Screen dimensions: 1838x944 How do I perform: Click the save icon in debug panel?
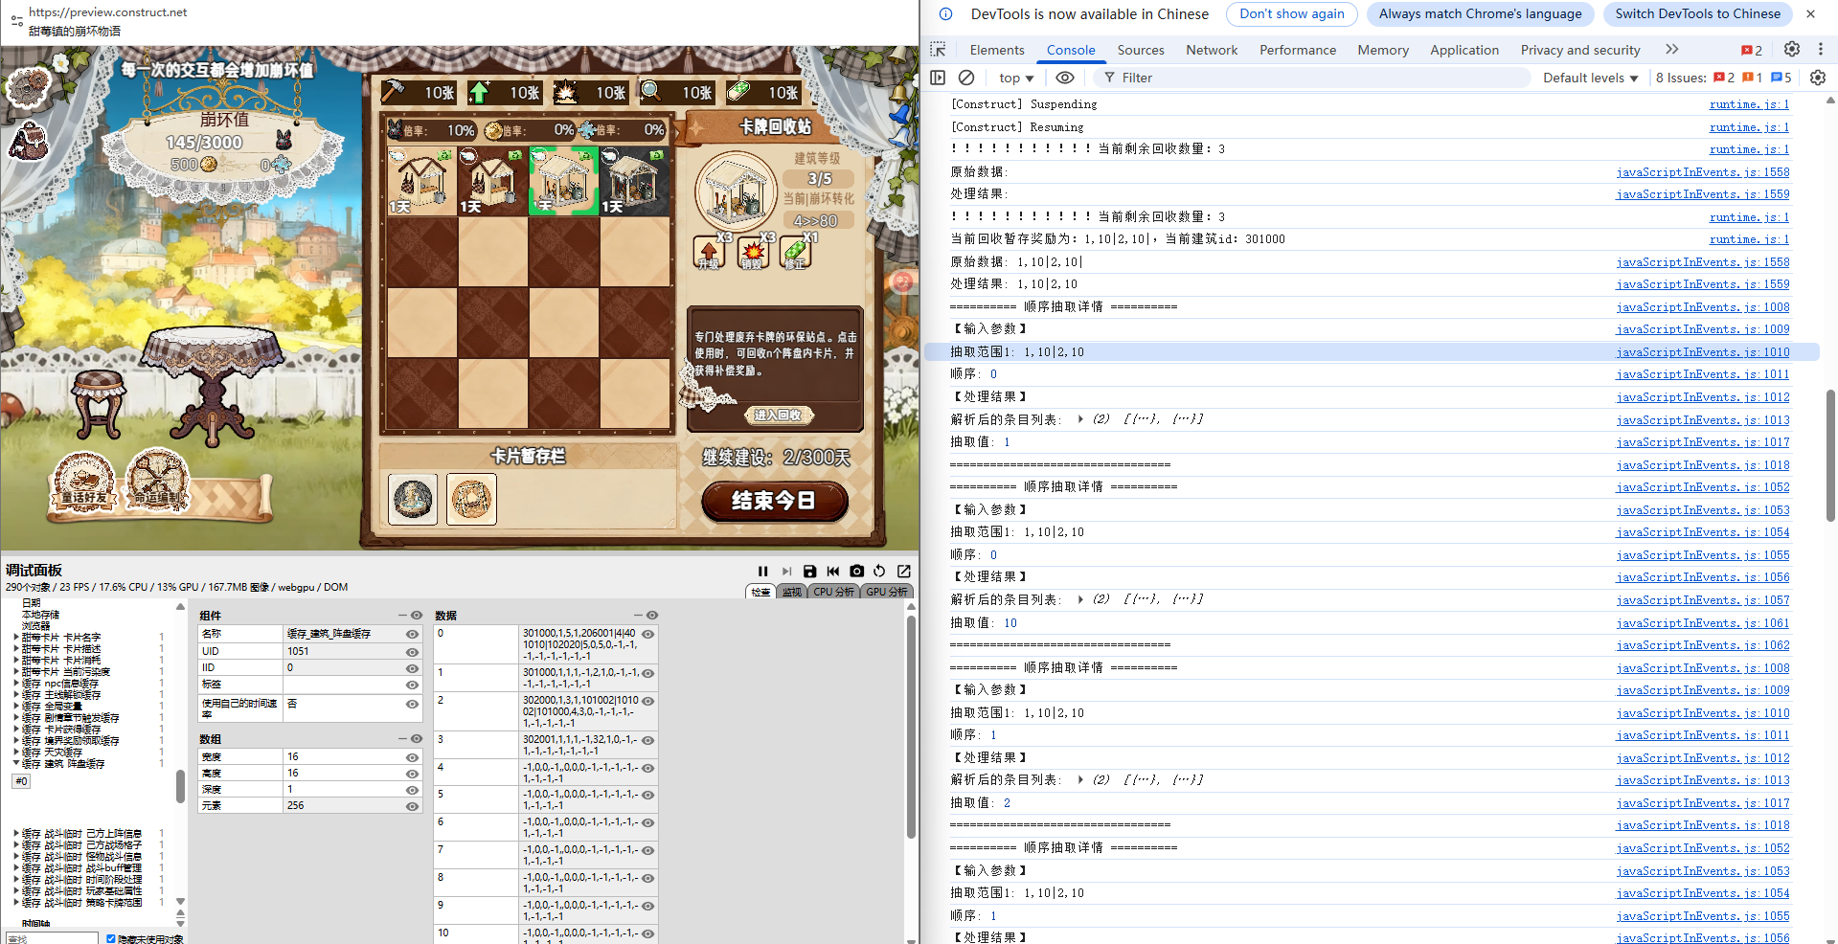tap(809, 572)
